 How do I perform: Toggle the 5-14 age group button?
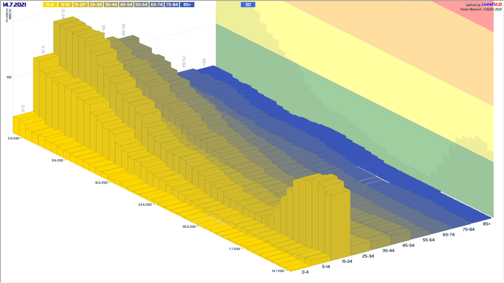point(65,5)
